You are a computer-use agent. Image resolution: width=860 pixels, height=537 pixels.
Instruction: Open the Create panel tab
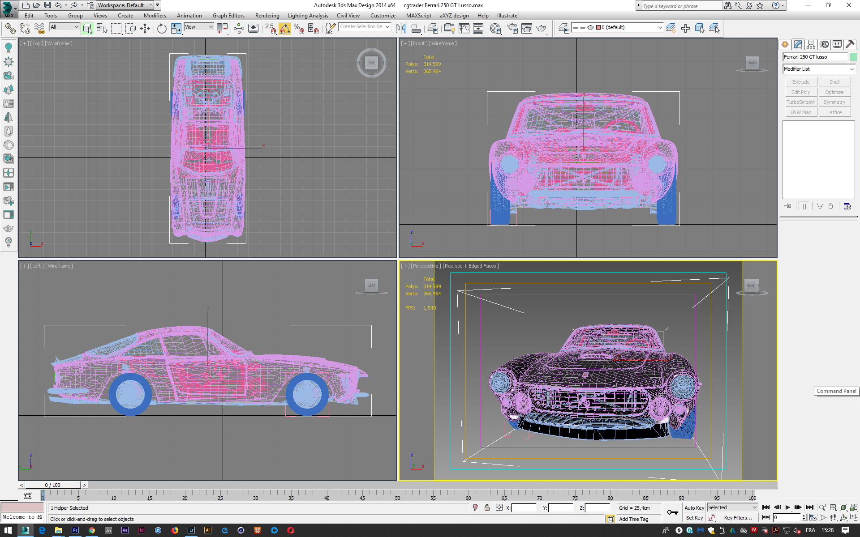(x=785, y=44)
